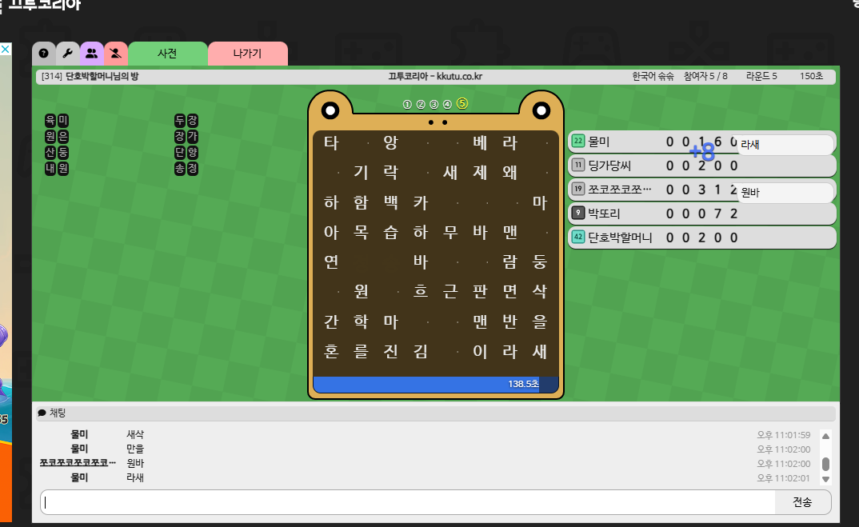859x527 pixels.
Task: Open the 사전 dictionary tab
Action: pos(167,54)
